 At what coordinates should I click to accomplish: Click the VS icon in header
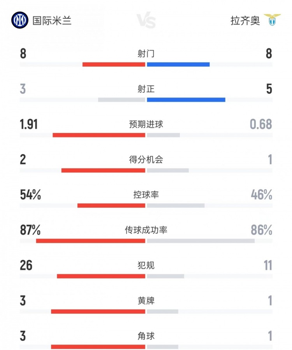coord(146,21)
